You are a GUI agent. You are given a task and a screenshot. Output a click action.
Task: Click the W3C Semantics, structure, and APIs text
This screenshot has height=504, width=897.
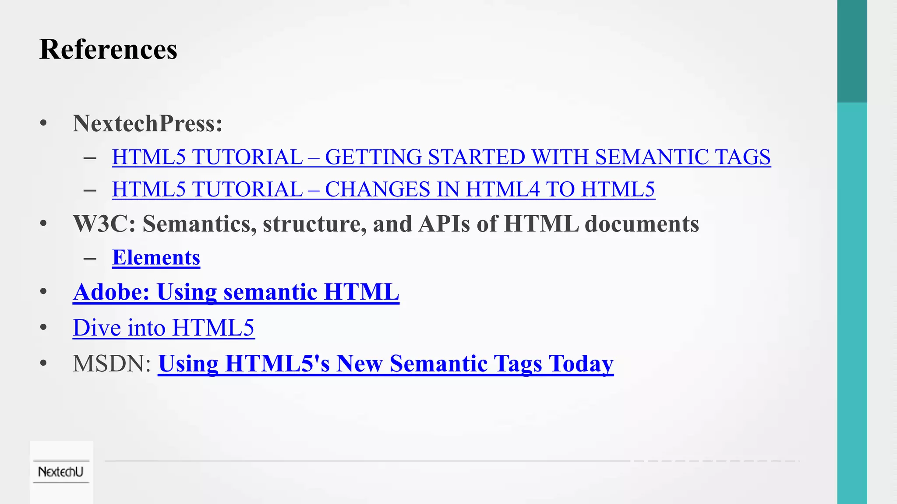click(x=385, y=224)
